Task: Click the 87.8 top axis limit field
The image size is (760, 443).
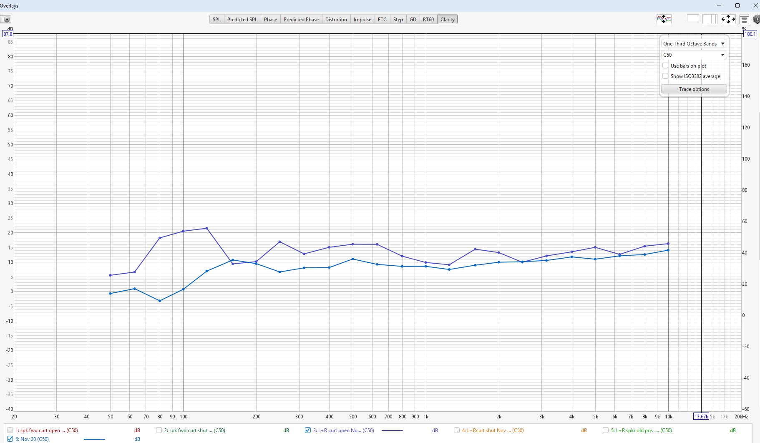Action: 8,34
